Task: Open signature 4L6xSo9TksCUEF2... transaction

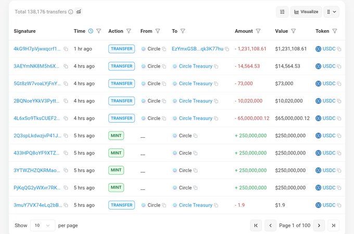Action: click(x=37, y=118)
